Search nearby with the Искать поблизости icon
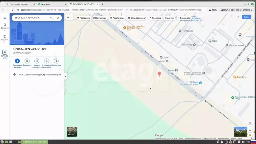The width and height of the screenshot is (256, 144). [x=37, y=61]
